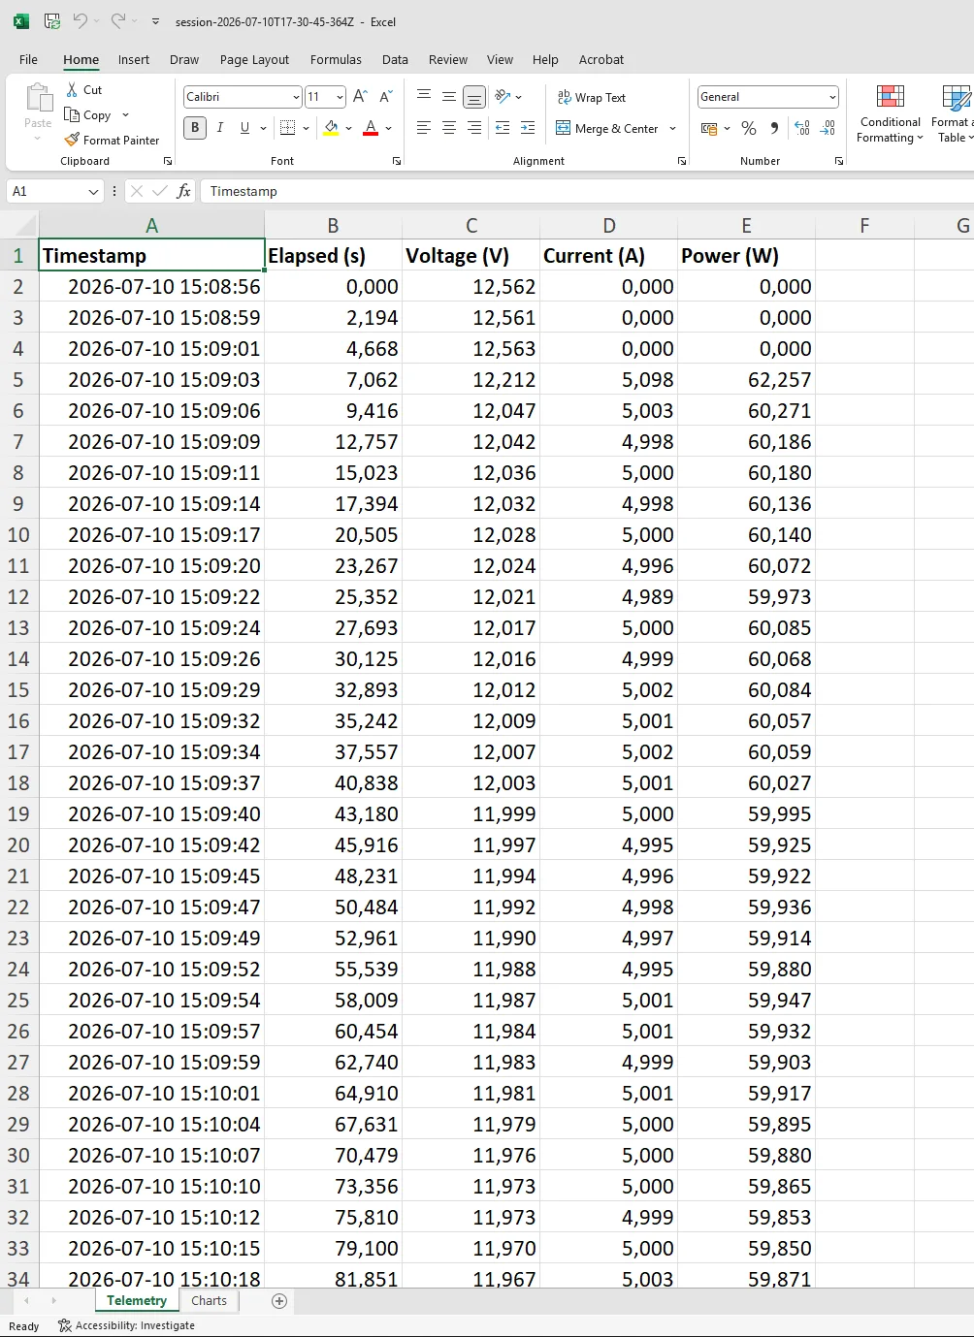Open the File menu
The image size is (974, 1337).
coord(29,59)
